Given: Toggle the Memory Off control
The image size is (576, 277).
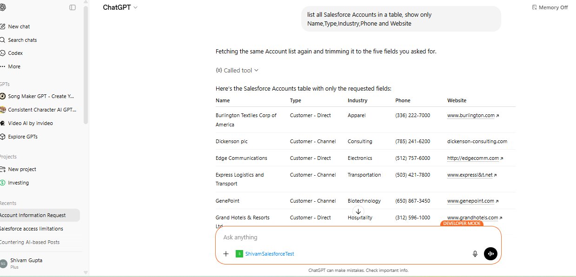Looking at the screenshot, I should 550,7.
